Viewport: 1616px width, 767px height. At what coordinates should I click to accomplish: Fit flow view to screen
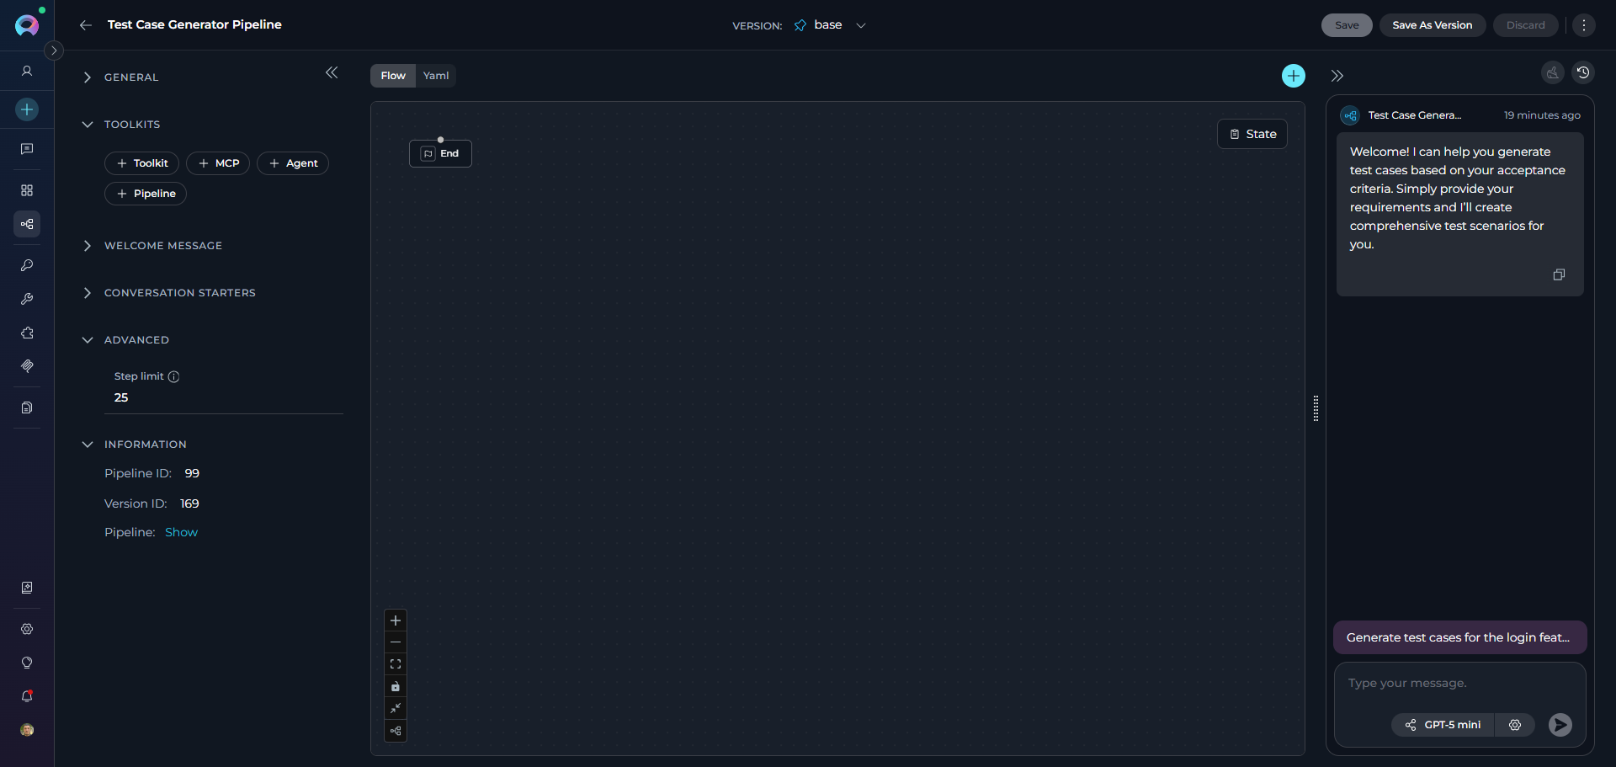pos(396,664)
